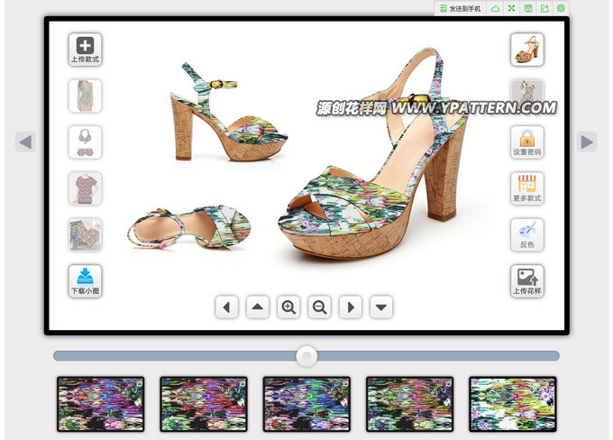Click the save disk icon in top toolbar
Viewport: 613px width, 440px height.
(527, 8)
